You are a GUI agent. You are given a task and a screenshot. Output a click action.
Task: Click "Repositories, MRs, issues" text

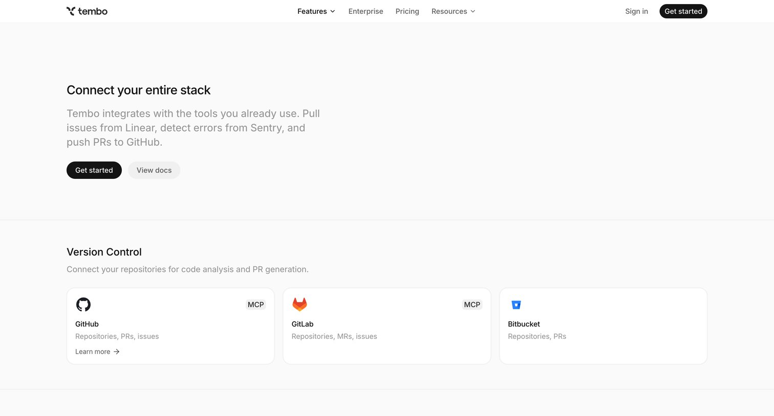[334, 336]
